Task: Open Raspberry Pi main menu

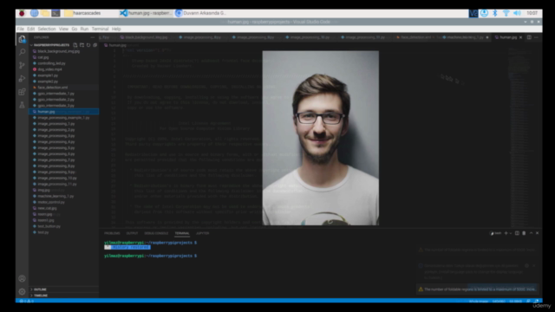Action: click(x=22, y=13)
